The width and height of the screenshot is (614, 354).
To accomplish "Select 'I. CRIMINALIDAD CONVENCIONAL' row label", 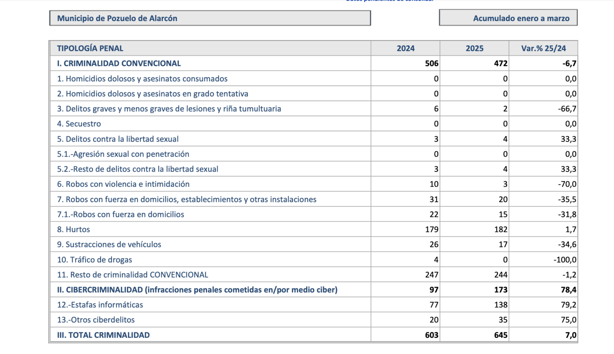I will [119, 63].
